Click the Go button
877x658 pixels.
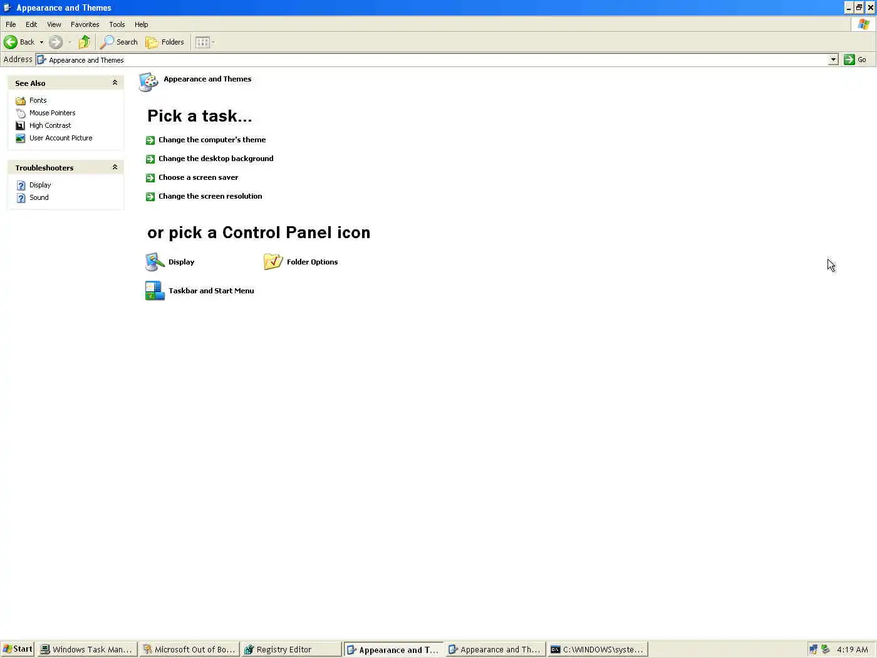tap(856, 60)
